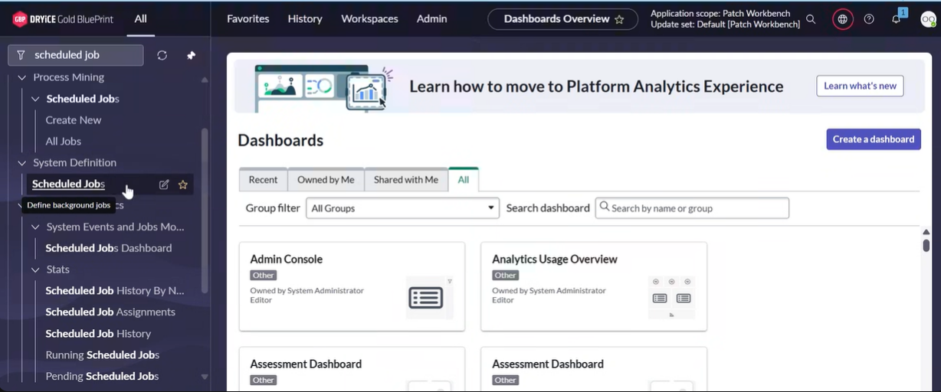Image resolution: width=941 pixels, height=392 pixels.
Task: Open Scheduled Job History By N... item
Action: point(115,291)
